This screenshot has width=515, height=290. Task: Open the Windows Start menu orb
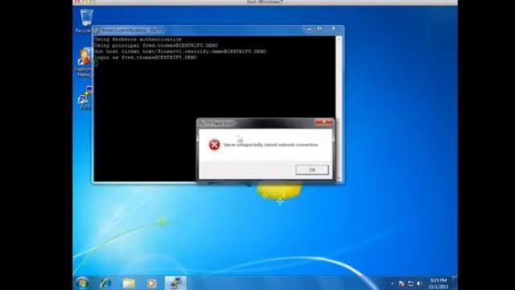pos(82,283)
